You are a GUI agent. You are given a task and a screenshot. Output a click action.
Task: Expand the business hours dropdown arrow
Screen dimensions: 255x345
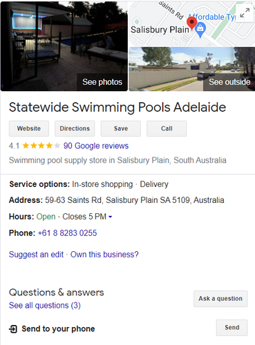pyautogui.click(x=110, y=217)
